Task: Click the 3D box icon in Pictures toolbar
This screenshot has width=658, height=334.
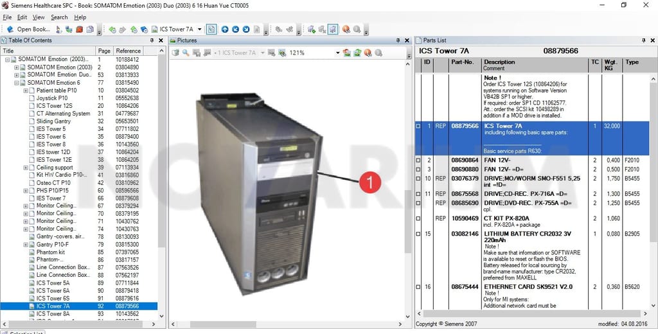Action: coord(175,53)
